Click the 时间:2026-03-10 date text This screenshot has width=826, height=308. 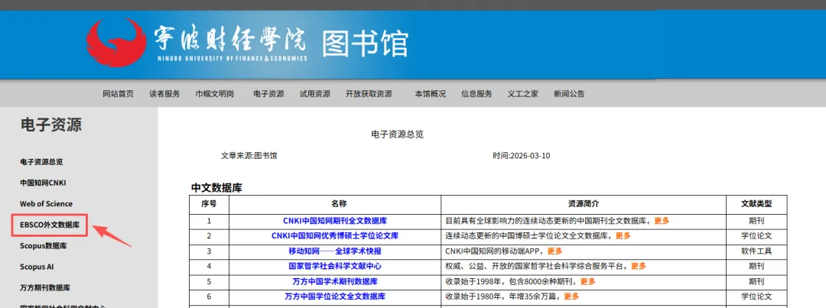pos(522,156)
